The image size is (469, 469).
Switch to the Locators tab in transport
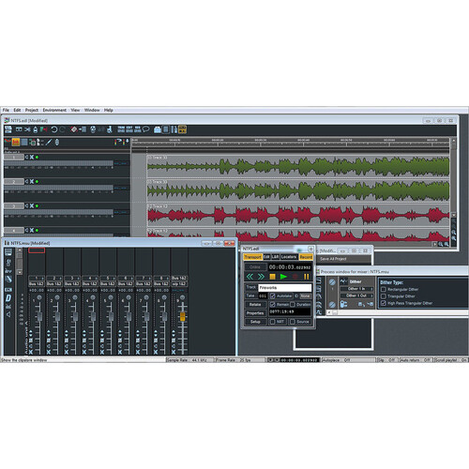tap(289, 257)
